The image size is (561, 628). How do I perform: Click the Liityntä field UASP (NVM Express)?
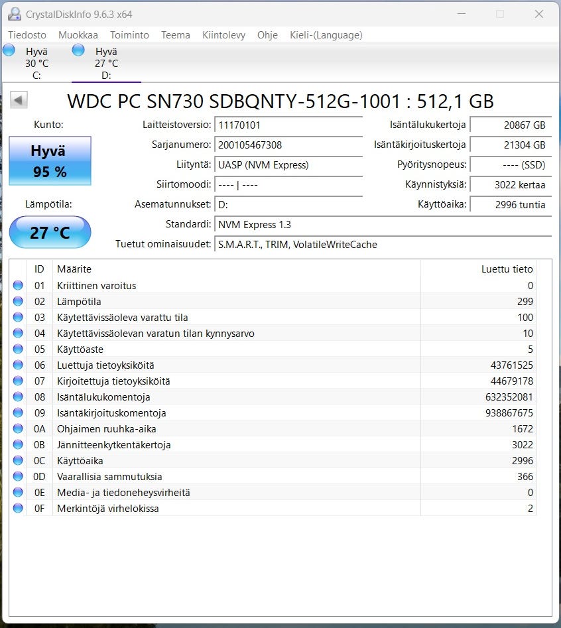(x=288, y=164)
